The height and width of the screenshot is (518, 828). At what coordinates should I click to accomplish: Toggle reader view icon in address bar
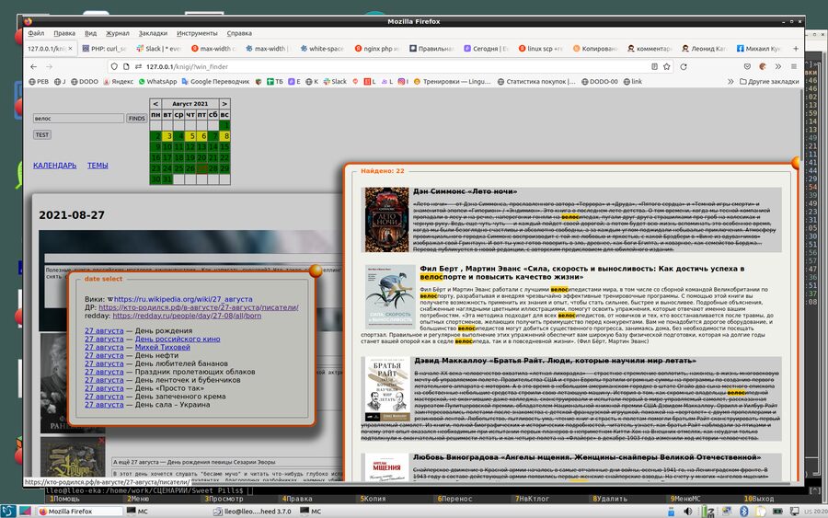654,66
